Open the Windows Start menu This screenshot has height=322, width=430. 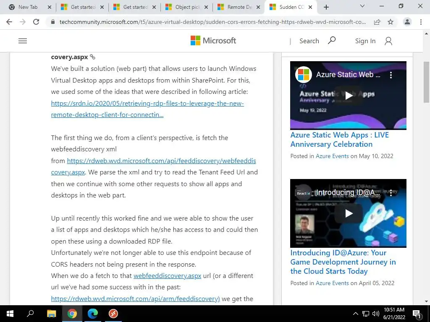[x=10, y=314]
